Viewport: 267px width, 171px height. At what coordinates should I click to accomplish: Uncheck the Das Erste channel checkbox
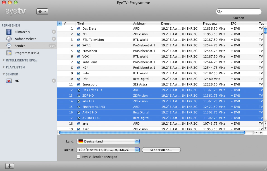pos(79,28)
